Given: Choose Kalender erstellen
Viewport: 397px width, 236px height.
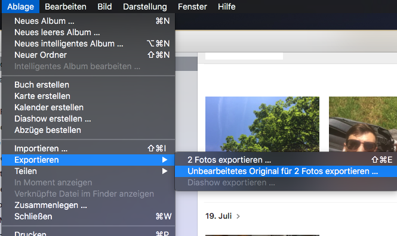Looking at the screenshot, I should coord(88,108).
